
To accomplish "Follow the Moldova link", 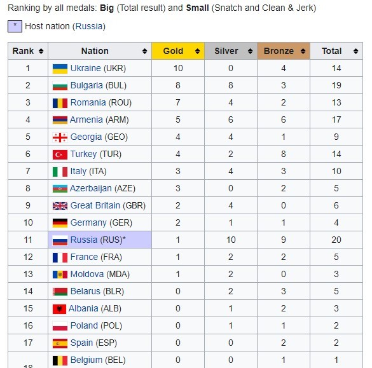I will 87,274.
